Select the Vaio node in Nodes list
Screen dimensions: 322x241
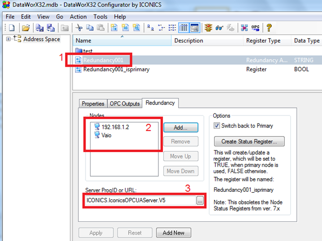[x=106, y=135]
